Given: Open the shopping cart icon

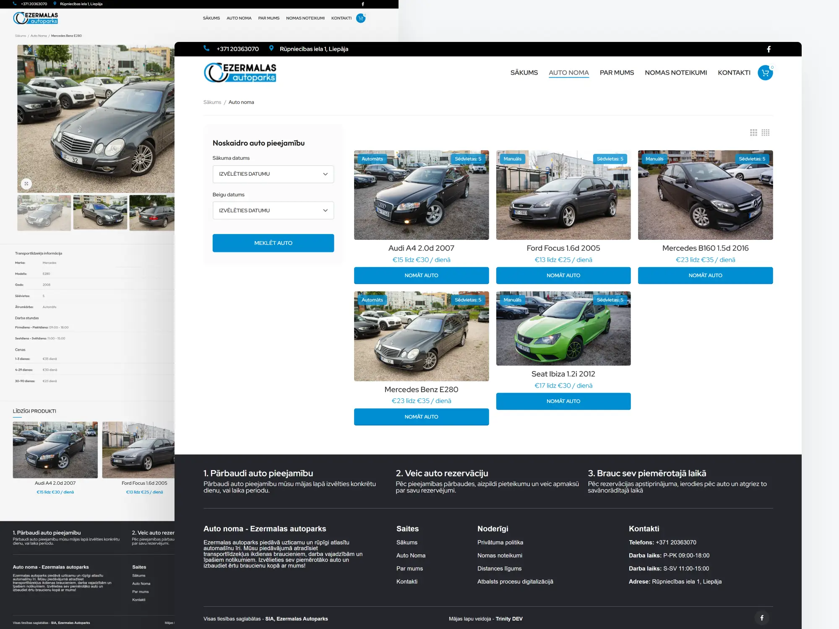Looking at the screenshot, I should (x=765, y=72).
